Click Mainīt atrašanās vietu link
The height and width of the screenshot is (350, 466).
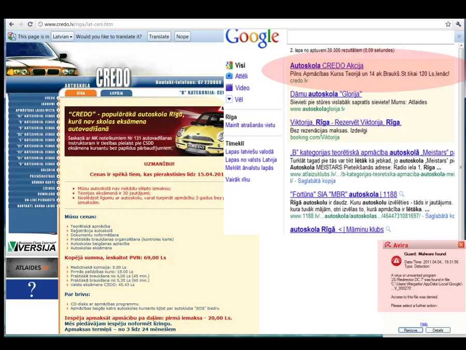pyautogui.click(x=250, y=125)
